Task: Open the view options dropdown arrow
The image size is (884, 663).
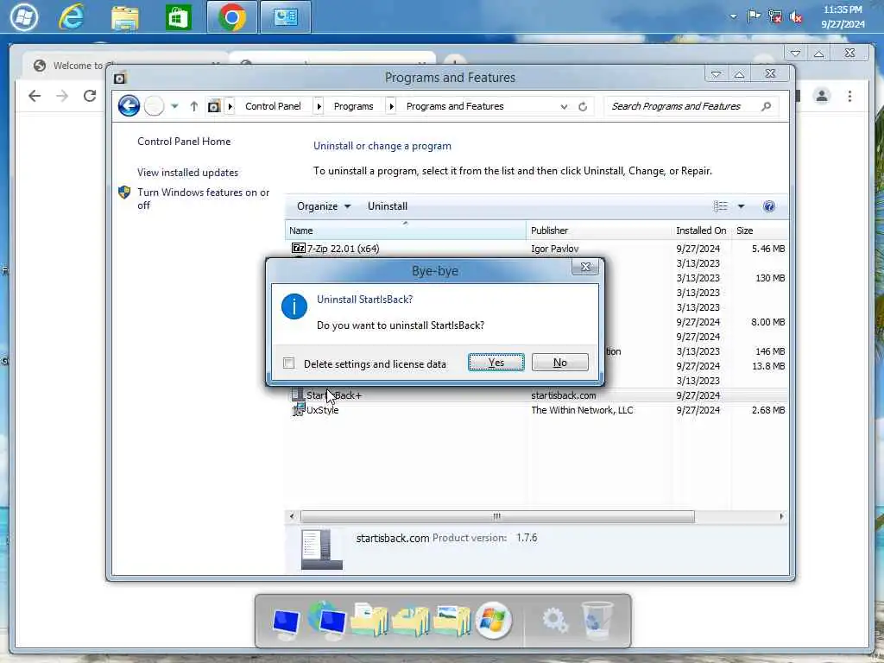Action: click(741, 206)
